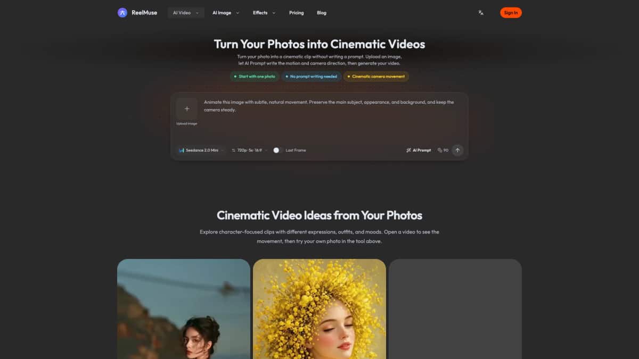Open the 720p·5s·16:9 settings dropdown
This screenshot has width=639, height=359.
pos(249,150)
